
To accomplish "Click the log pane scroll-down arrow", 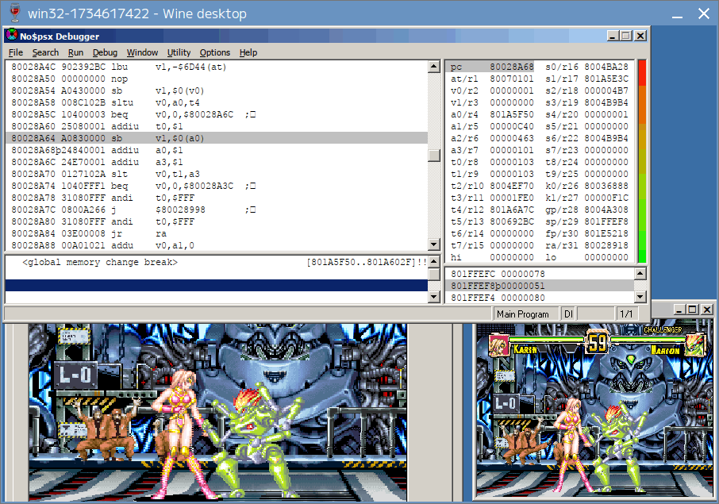I will click(434, 297).
